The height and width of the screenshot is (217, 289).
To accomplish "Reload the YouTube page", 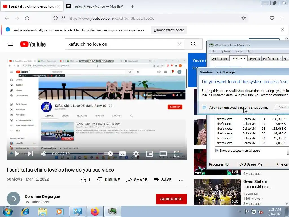I will click(x=27, y=18).
